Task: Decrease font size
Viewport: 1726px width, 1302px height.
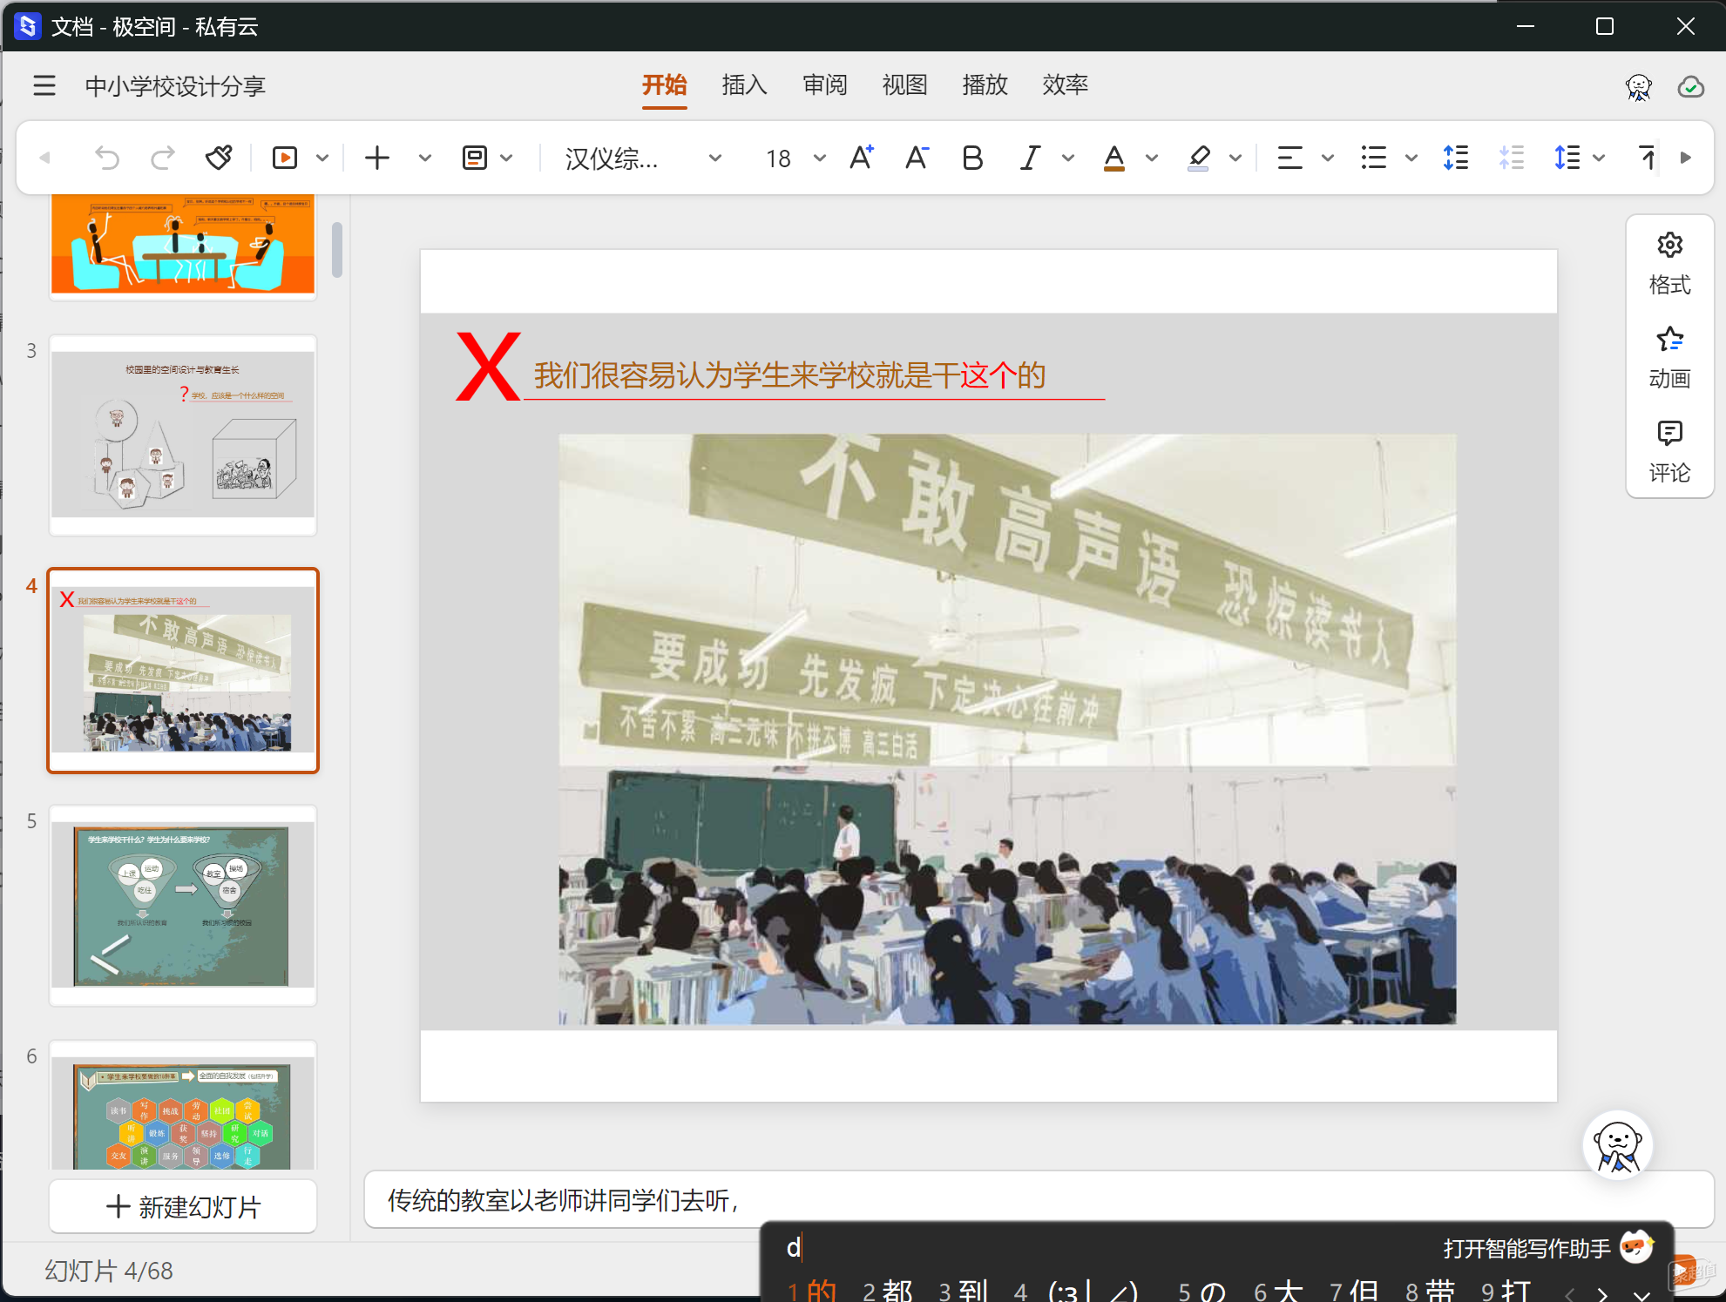Action: tap(917, 158)
